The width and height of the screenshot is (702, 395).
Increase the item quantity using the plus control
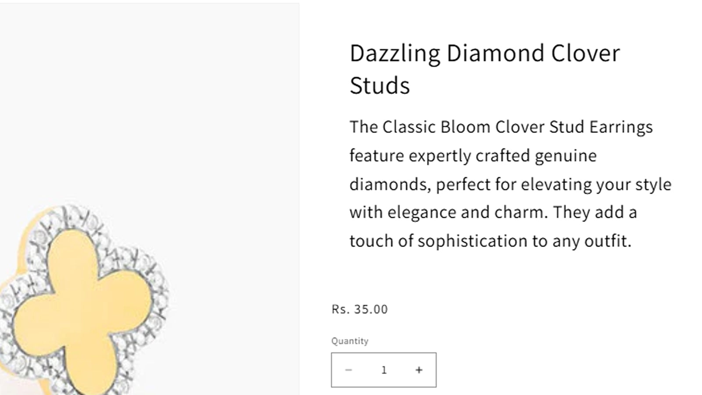(419, 370)
